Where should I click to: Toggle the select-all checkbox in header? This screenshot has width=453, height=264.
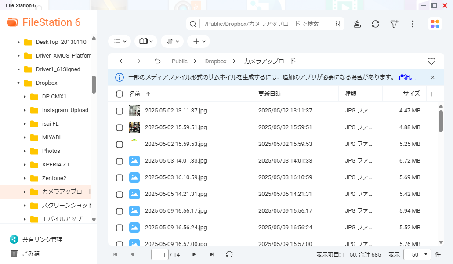coord(120,94)
